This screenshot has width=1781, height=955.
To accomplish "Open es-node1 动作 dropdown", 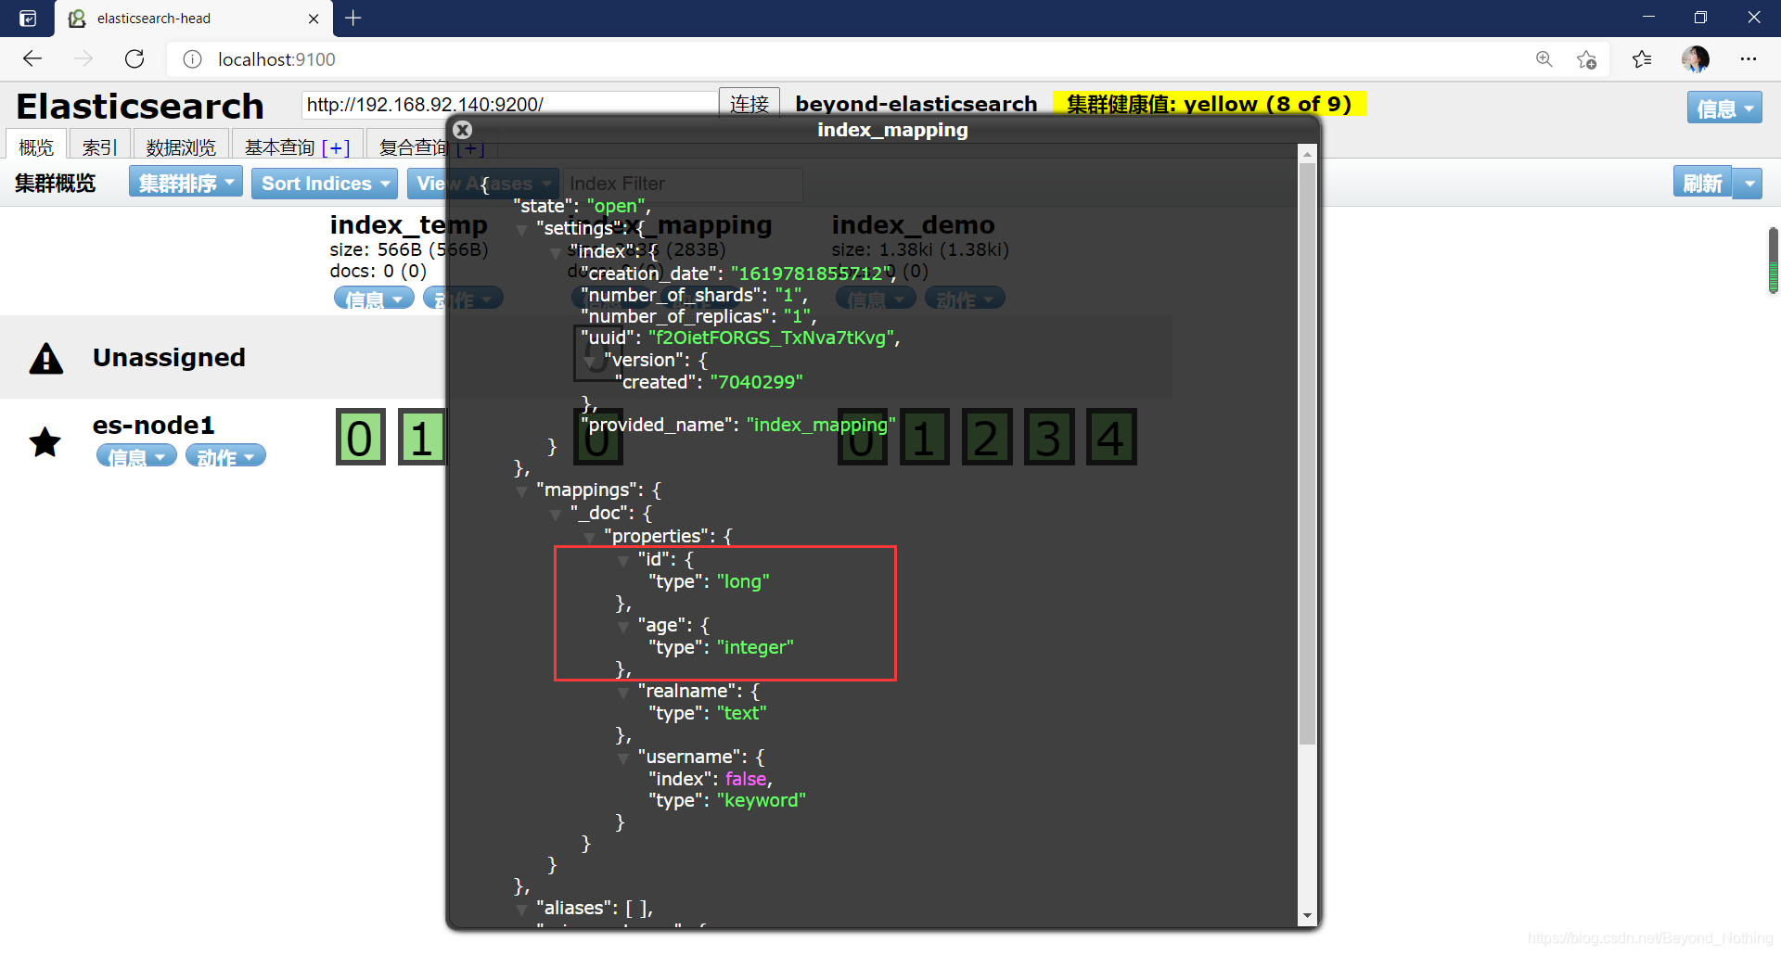I will [225, 456].
